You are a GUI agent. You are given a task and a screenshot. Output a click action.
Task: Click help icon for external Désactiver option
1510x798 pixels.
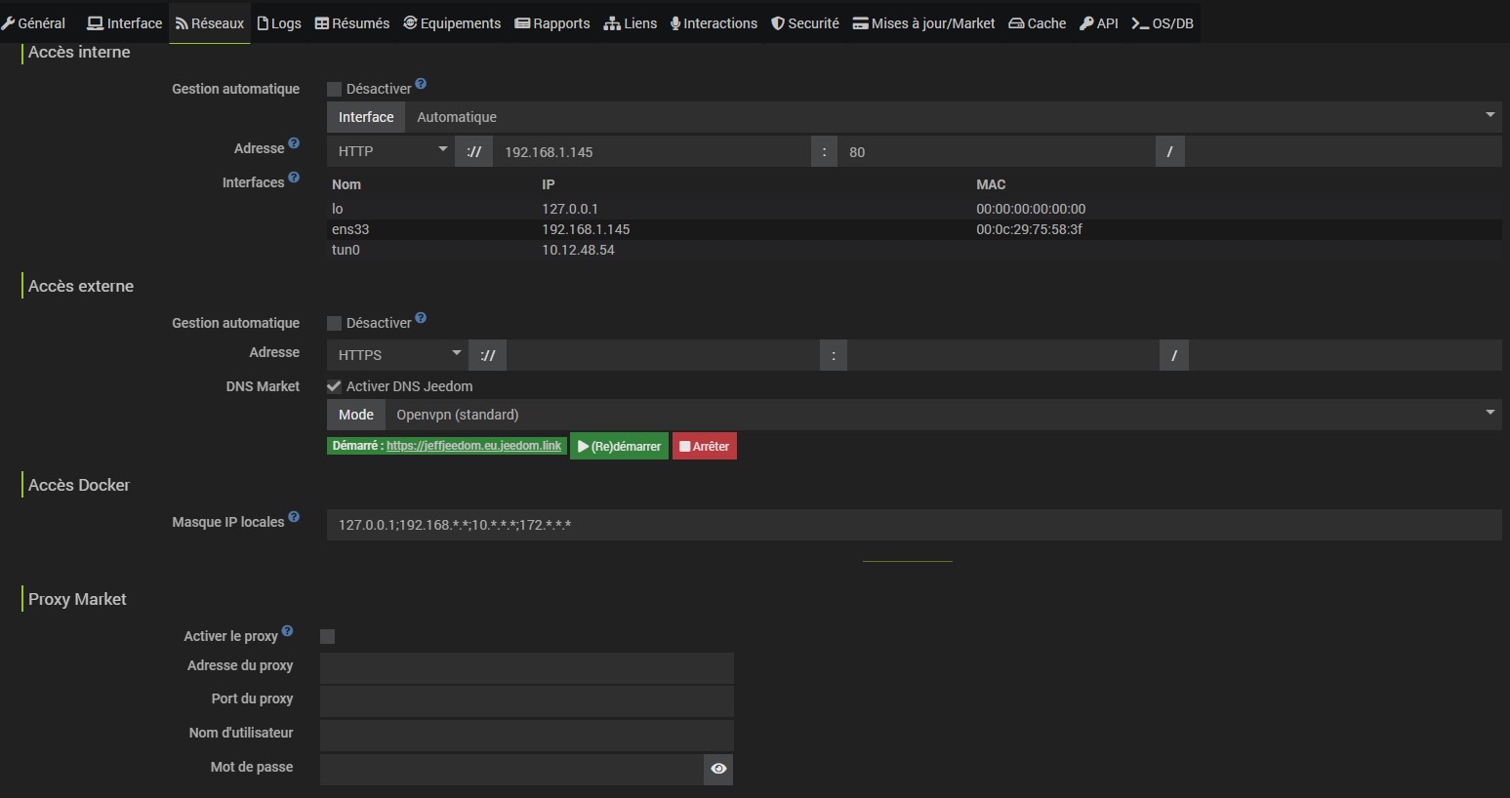(421, 318)
